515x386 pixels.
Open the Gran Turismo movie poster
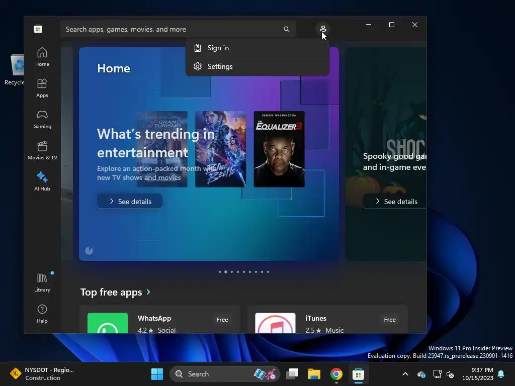pyautogui.click(x=162, y=149)
